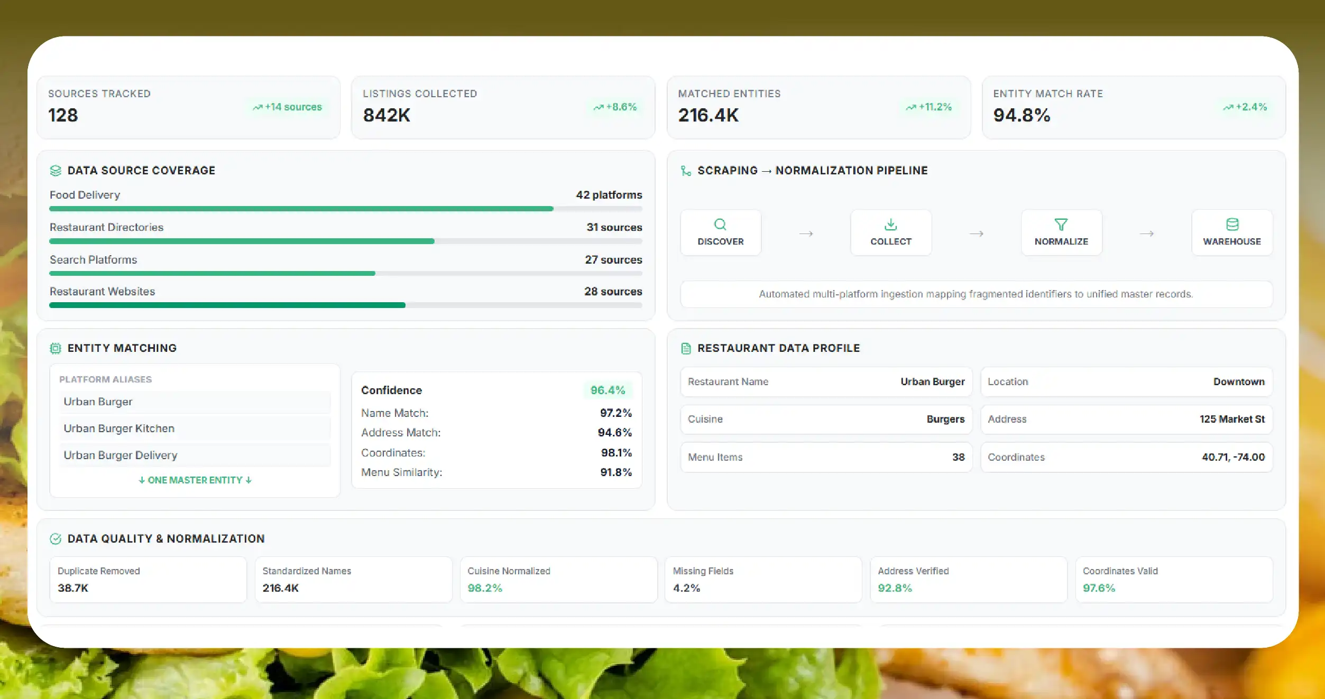Open the Sources Tracked 128 card
1325x699 pixels.
pos(188,107)
